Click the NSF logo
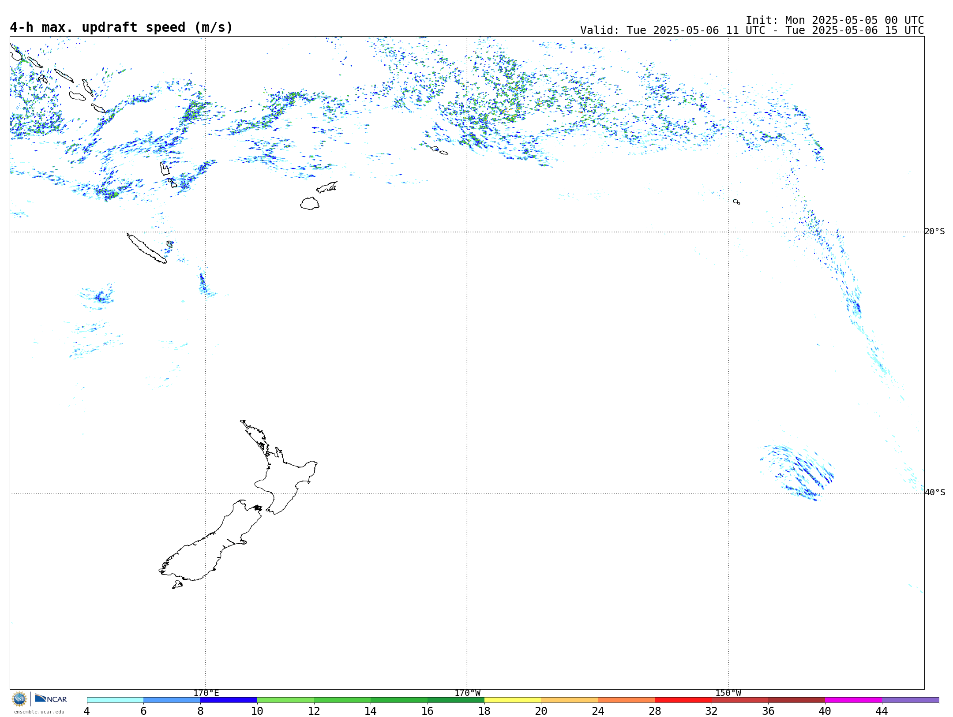 click(19, 699)
